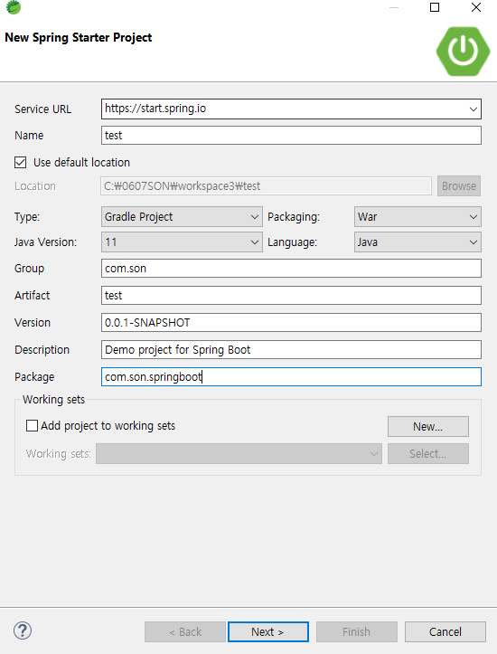The width and height of the screenshot is (497, 654).
Task: Click the Browse location button
Action: click(x=459, y=186)
